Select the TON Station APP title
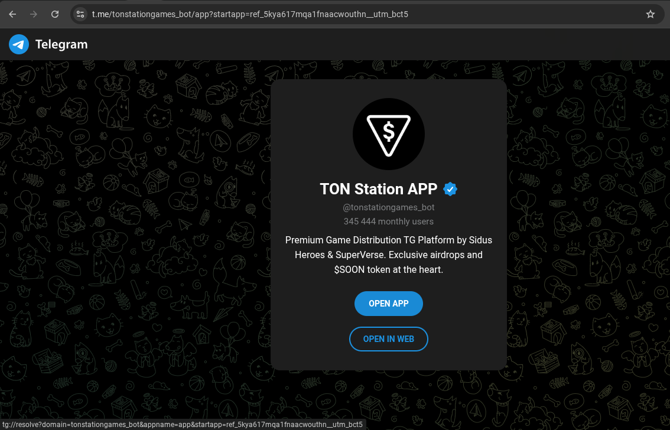The width and height of the screenshot is (670, 430). point(379,189)
